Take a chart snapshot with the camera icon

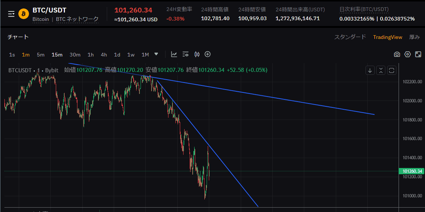point(397,54)
